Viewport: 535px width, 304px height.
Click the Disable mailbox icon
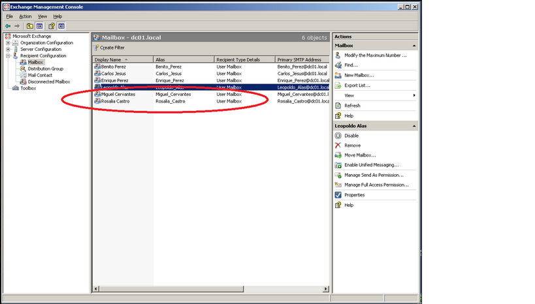coord(338,136)
